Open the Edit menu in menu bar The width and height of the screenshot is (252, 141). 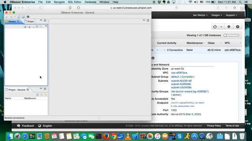[48, 2]
